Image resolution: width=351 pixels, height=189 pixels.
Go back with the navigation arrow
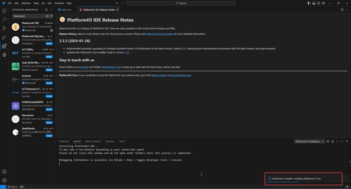point(117,3)
